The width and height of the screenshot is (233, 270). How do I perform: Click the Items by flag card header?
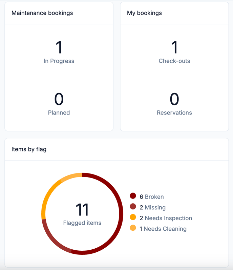pyautogui.click(x=117, y=149)
